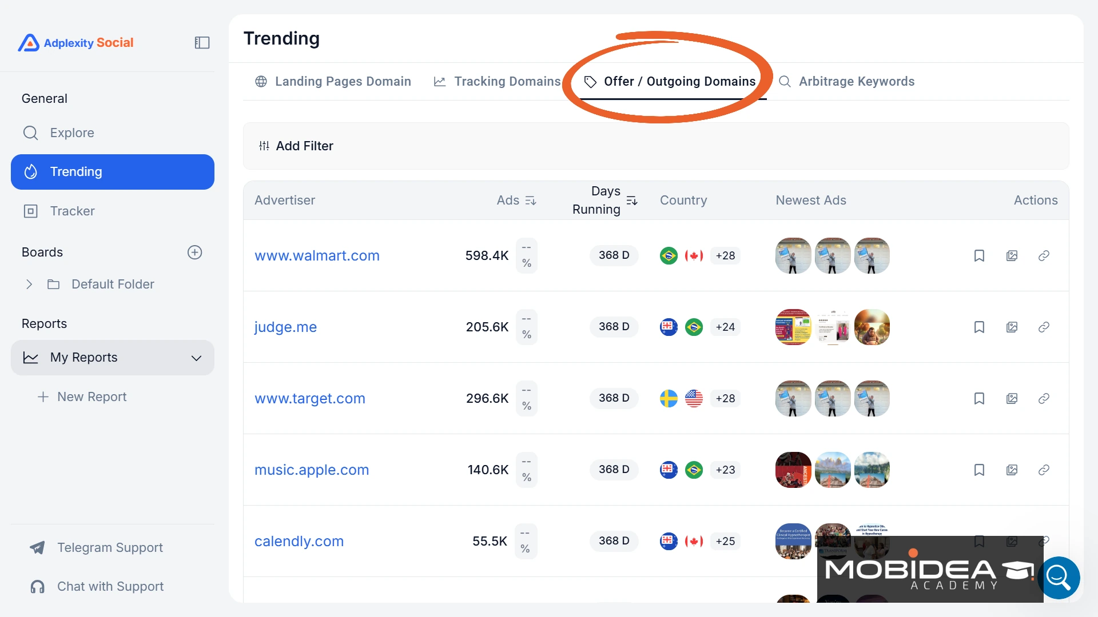This screenshot has width=1098, height=617.
Task: View ads gallery for music.apple.com row
Action: coord(1012,470)
